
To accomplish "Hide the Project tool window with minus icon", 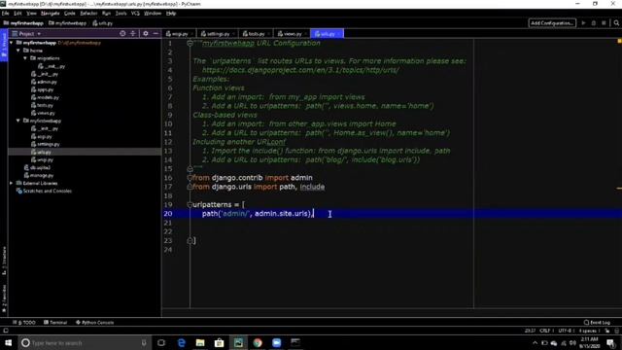I will (155, 34).
